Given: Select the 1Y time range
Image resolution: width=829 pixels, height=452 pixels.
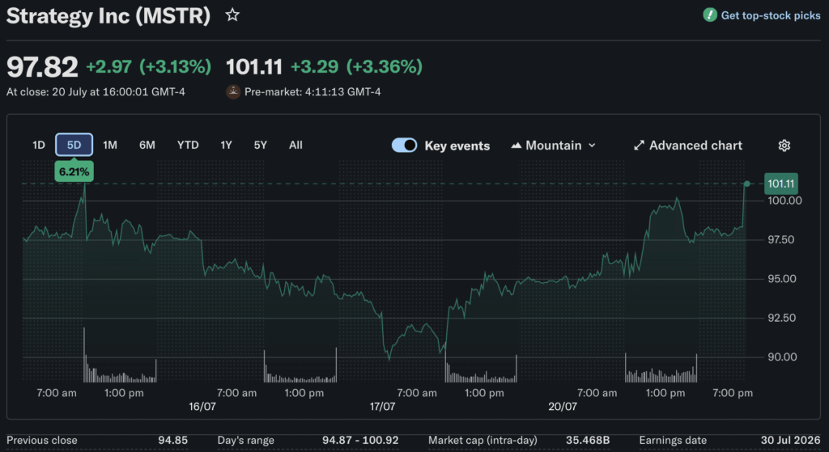Looking at the screenshot, I should [227, 145].
